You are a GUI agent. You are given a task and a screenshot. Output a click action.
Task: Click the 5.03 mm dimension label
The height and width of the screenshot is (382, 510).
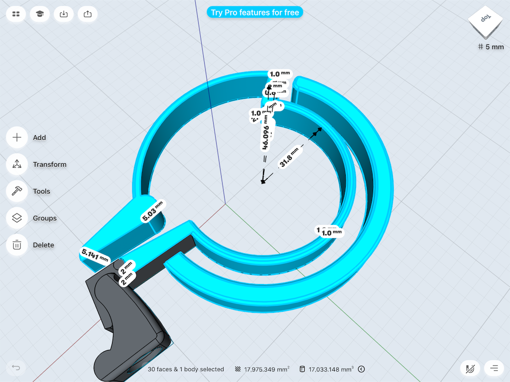pyautogui.click(x=153, y=212)
